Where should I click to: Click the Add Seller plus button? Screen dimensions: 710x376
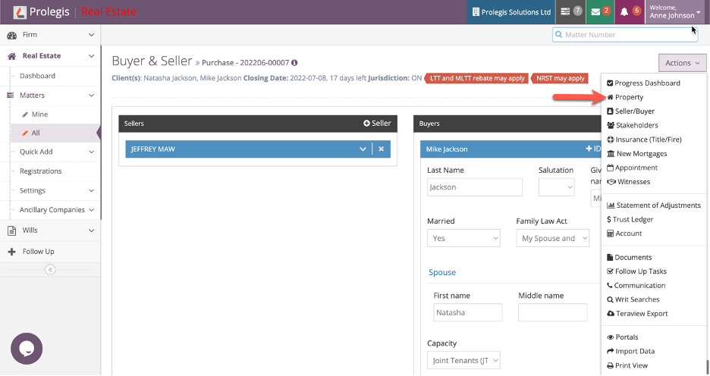(377, 124)
